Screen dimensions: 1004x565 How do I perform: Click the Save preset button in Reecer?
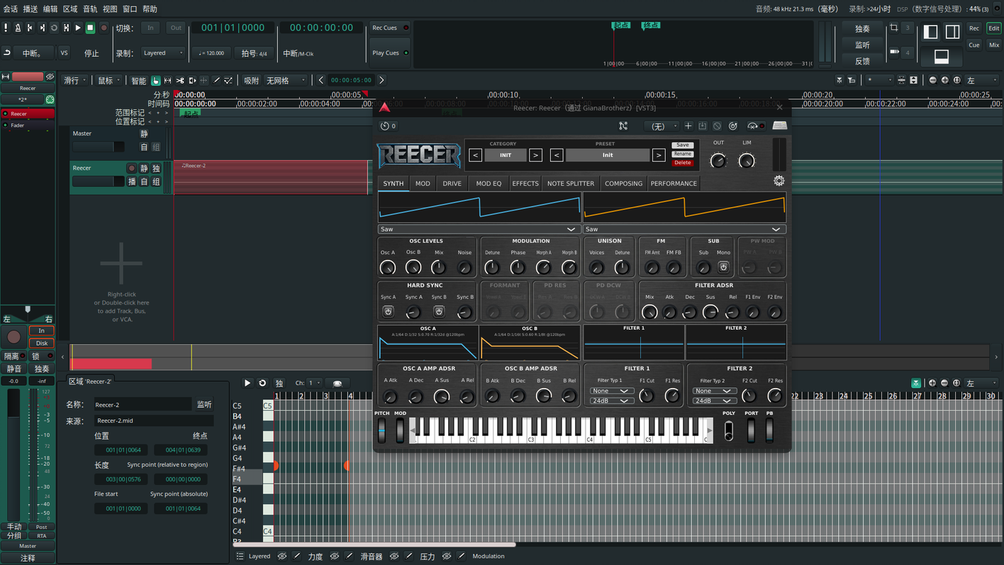click(682, 145)
